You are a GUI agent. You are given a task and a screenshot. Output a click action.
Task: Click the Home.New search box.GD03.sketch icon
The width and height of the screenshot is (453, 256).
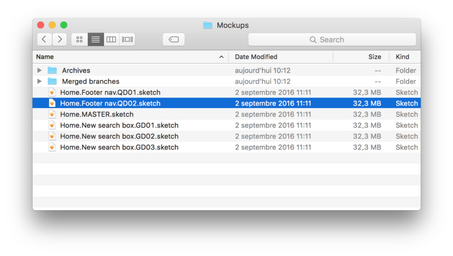[52, 147]
